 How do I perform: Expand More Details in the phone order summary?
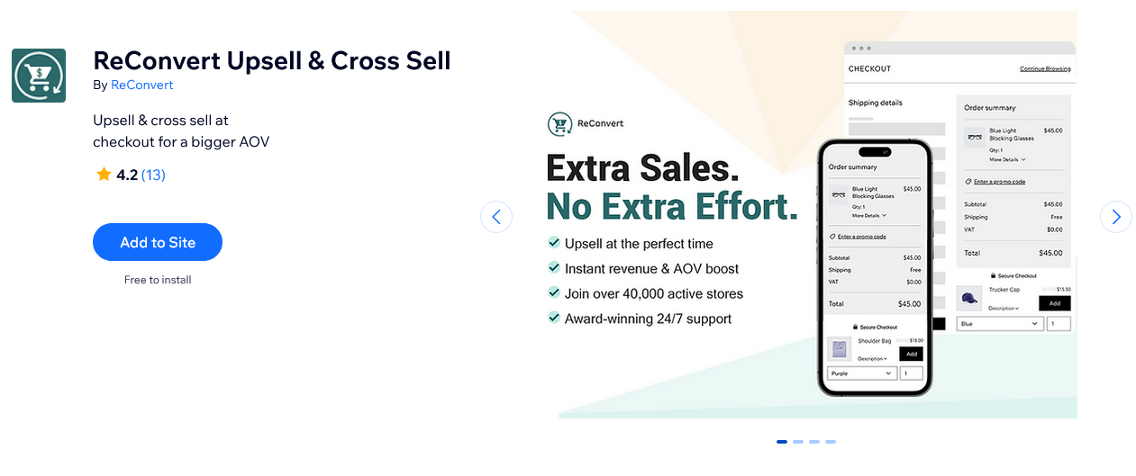point(869,216)
